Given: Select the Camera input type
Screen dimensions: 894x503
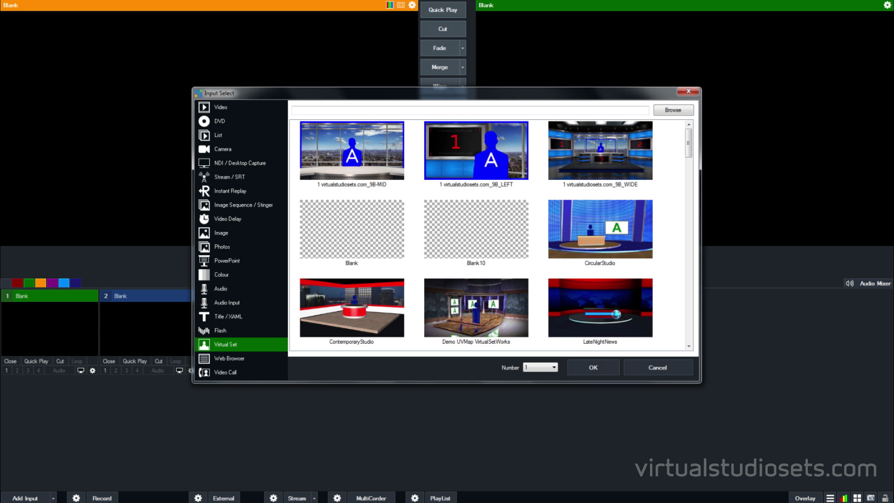Looking at the screenshot, I should [x=223, y=149].
